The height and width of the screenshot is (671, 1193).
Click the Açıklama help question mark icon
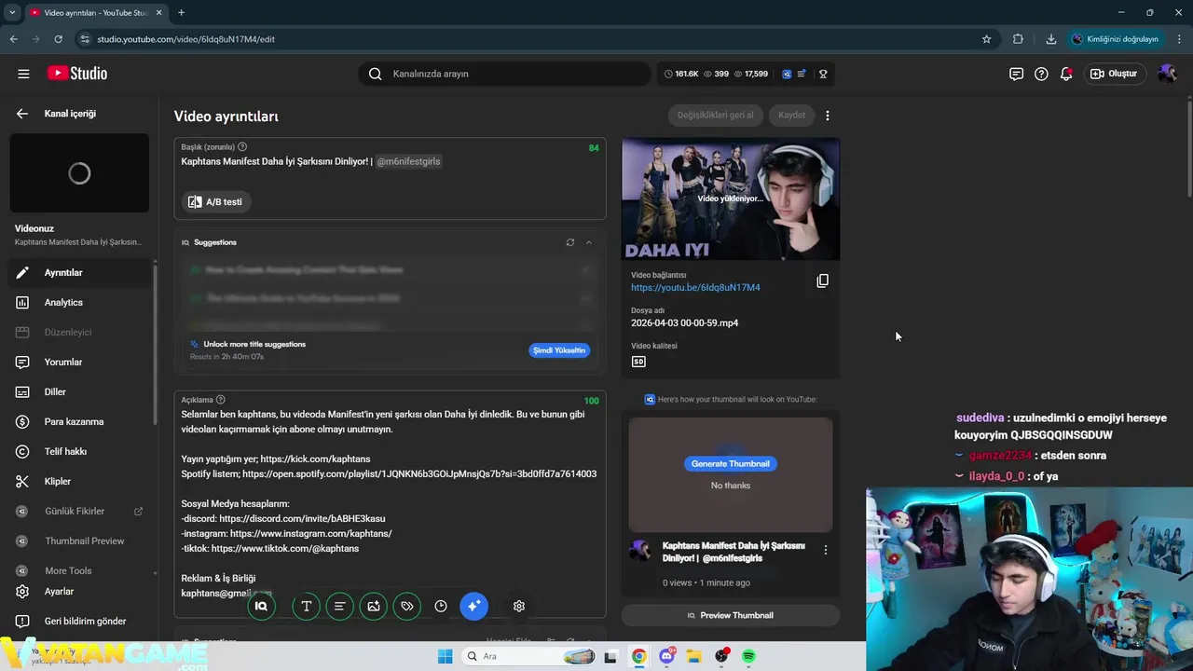pos(221,400)
